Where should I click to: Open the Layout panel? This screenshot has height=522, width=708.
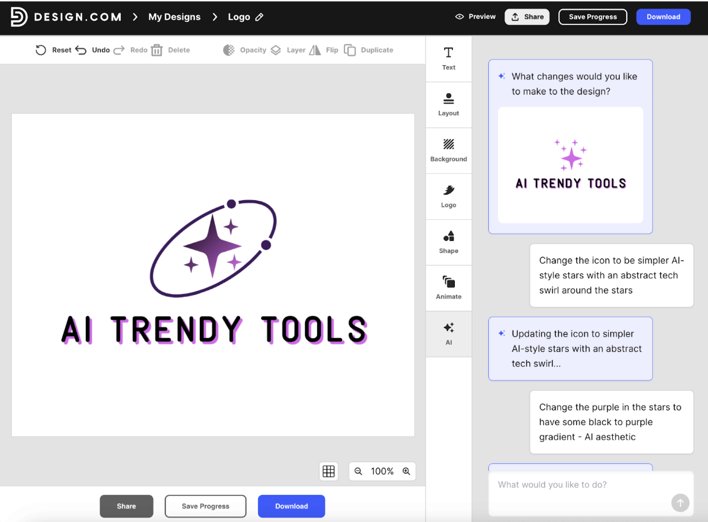pyautogui.click(x=449, y=105)
